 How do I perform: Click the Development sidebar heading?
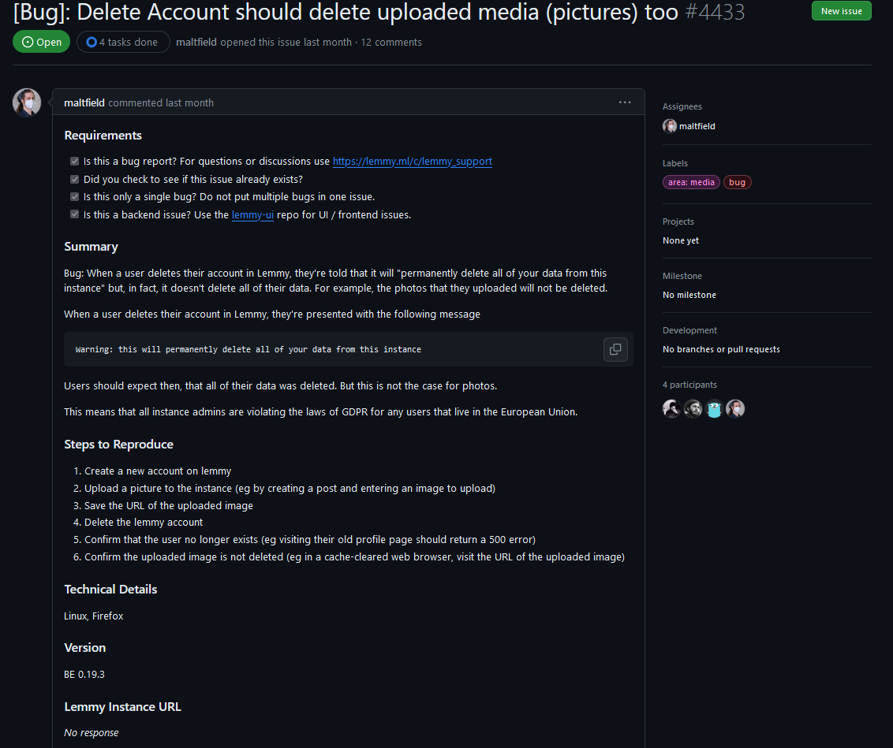coord(689,330)
